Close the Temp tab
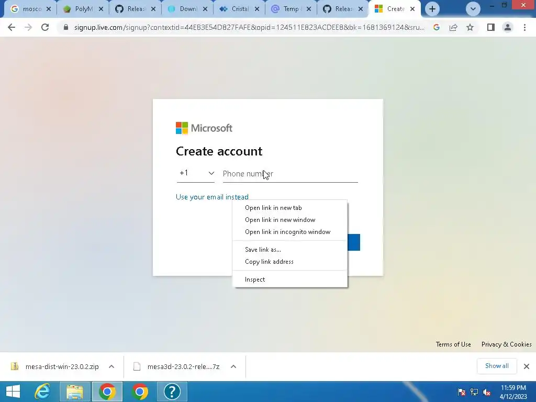 click(309, 9)
